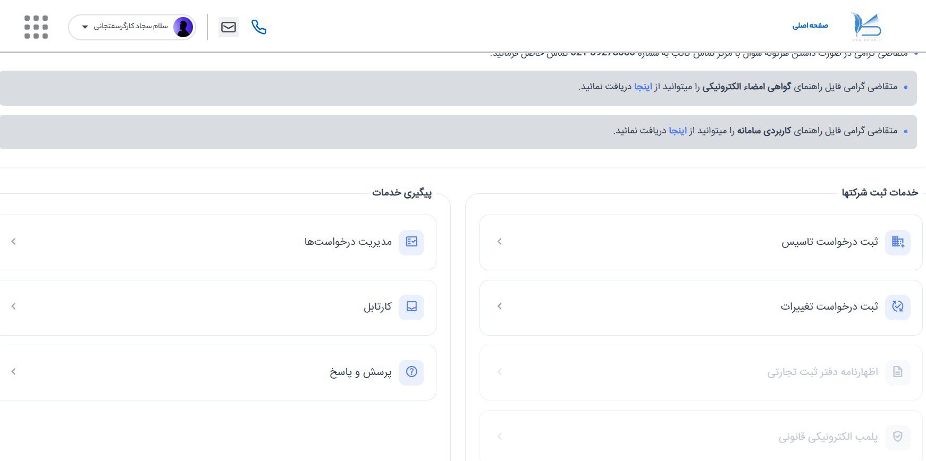Click the پرسش و پاسخ question mark icon
This screenshot has width=926, height=461.
411,372
